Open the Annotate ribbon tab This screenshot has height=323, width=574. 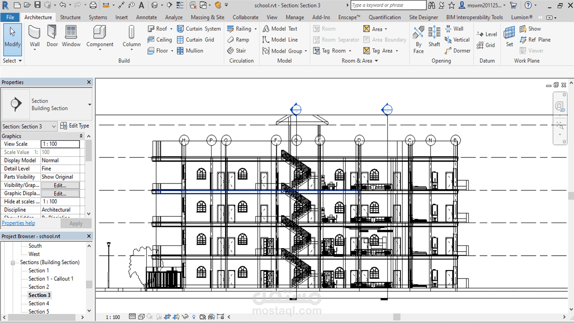pos(146,17)
